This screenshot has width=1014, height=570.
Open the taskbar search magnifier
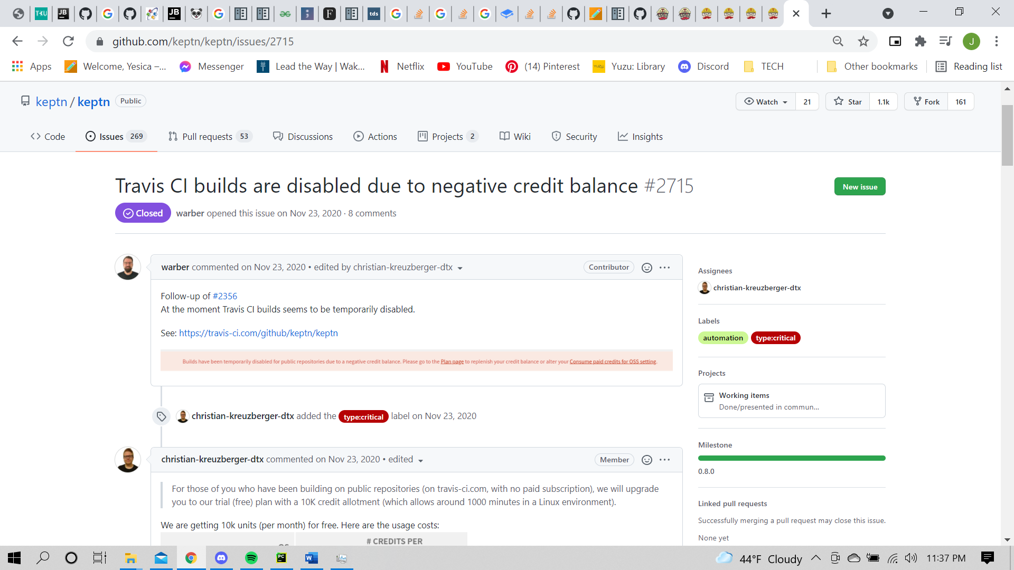click(43, 558)
